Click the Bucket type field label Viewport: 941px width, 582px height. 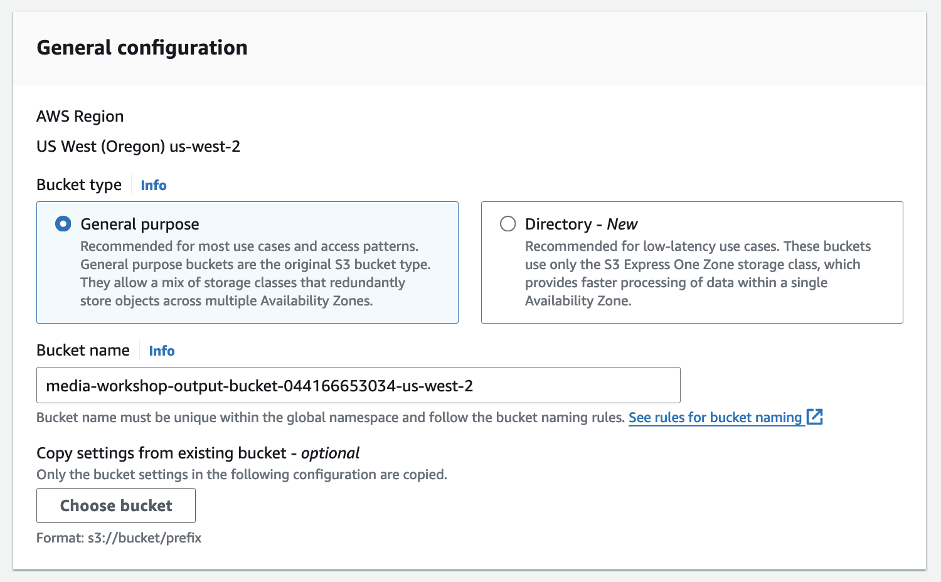pyautogui.click(x=79, y=185)
